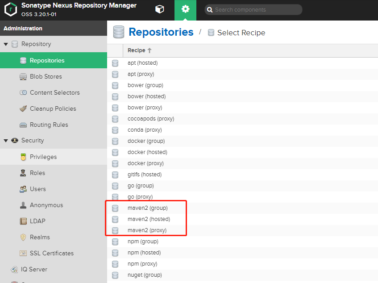This screenshot has height=283, width=378.
Task: Open Routing Rules in the sidebar
Action: point(54,125)
